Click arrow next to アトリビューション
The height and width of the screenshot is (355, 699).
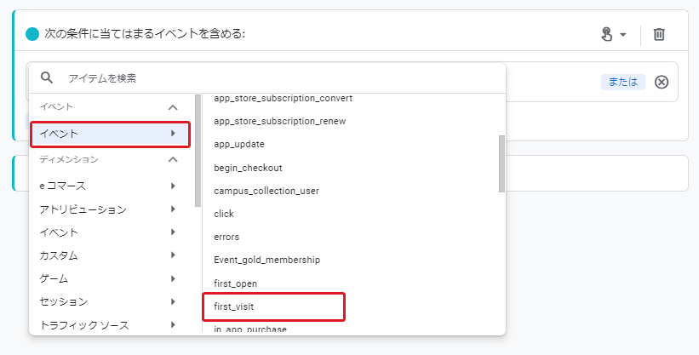173,209
